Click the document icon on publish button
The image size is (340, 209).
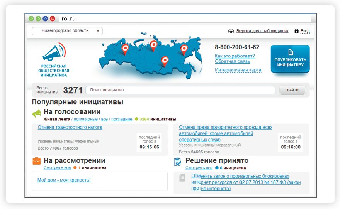(291, 52)
